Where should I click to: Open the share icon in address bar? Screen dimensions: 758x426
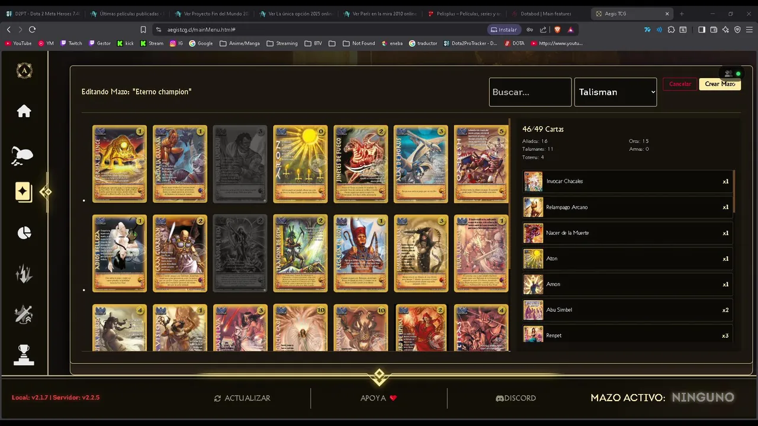543,30
